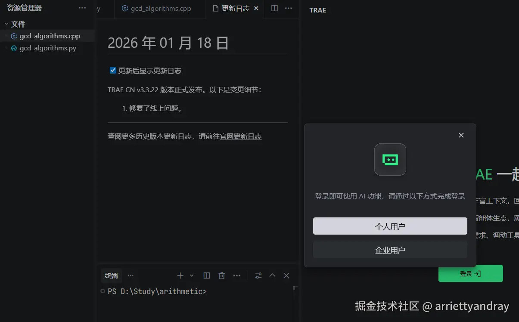Click the 登录即可使用 AI 功能 message
This screenshot has width=519, height=322.
click(x=390, y=196)
